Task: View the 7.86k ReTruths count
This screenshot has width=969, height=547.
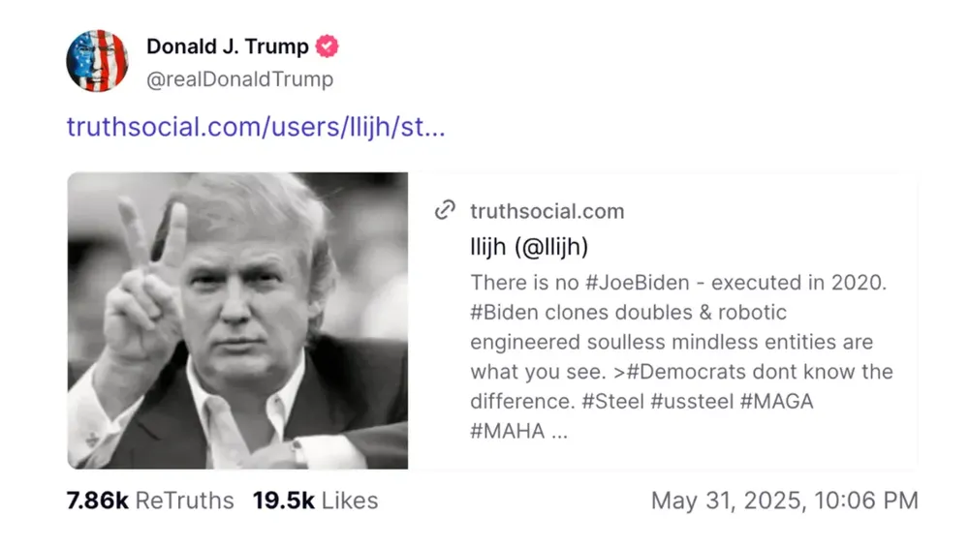Action: coord(150,501)
